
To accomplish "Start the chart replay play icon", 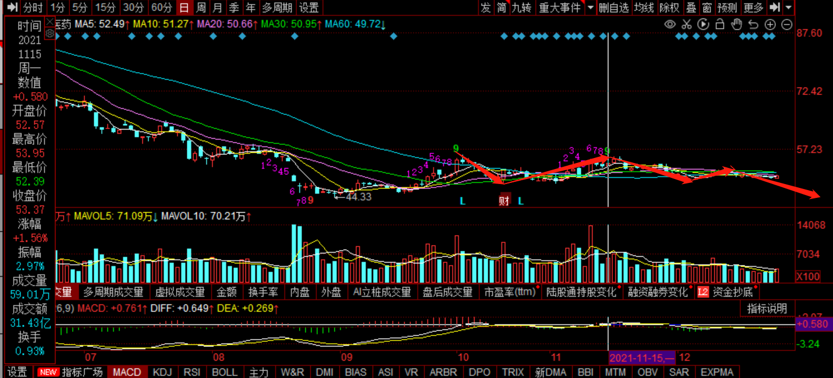I will coord(703,24).
